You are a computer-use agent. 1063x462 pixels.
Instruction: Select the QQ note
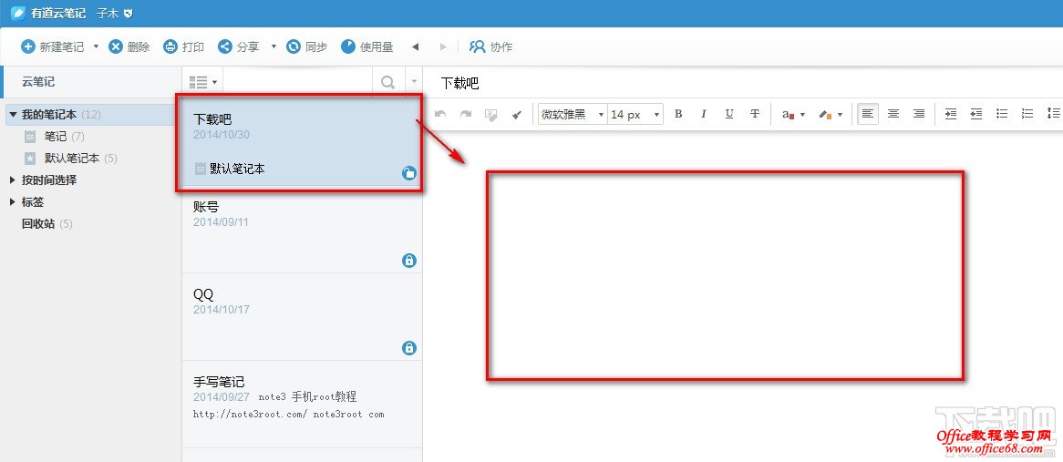[x=302, y=317]
